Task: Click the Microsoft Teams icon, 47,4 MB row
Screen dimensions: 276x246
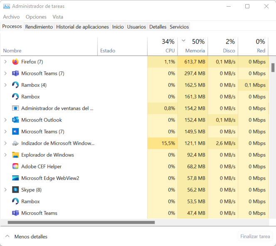Action: click(15, 213)
